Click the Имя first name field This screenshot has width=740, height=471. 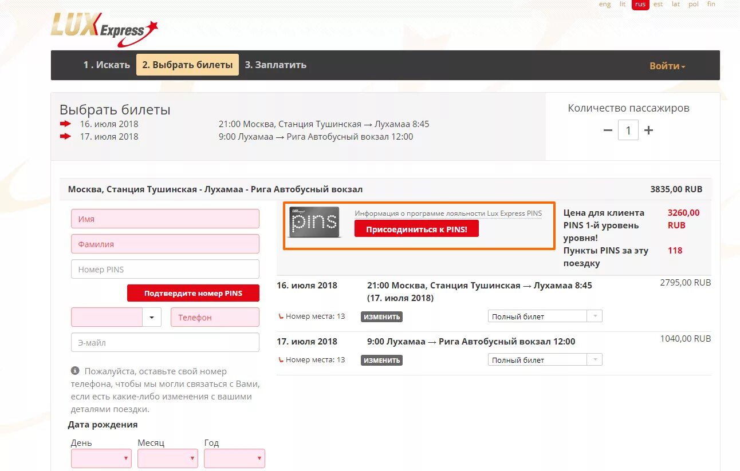[x=165, y=219]
